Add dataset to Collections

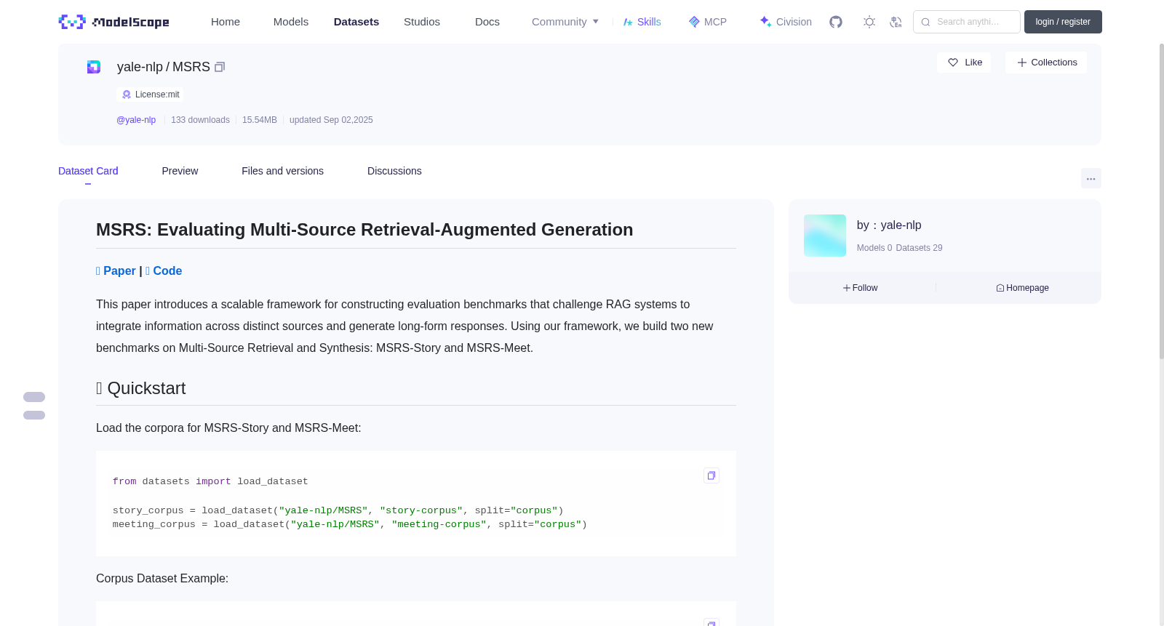pyautogui.click(x=1046, y=63)
